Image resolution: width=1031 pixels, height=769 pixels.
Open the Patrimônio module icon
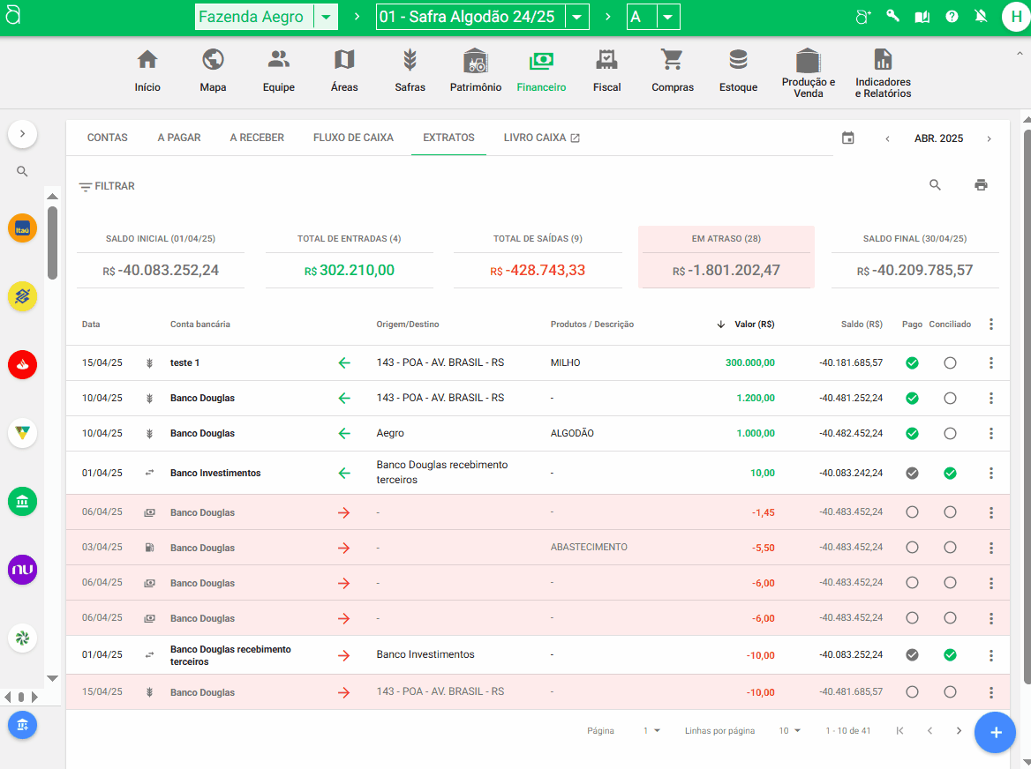coord(475,71)
